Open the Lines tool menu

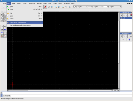pos(5,14)
